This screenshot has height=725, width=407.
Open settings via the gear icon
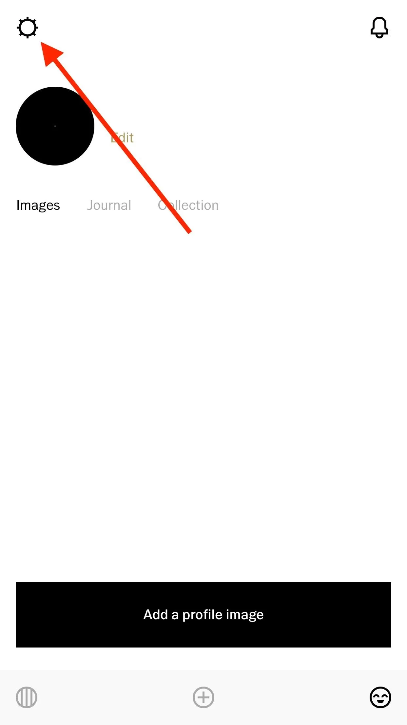click(28, 28)
